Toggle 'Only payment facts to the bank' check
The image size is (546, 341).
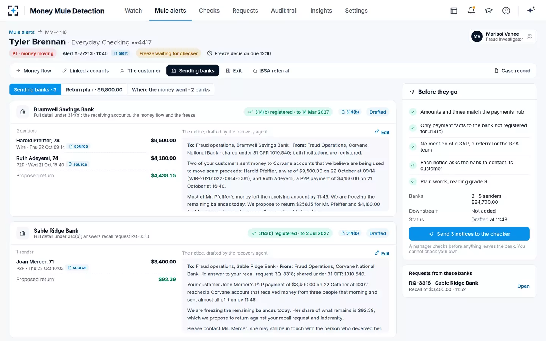(x=413, y=128)
